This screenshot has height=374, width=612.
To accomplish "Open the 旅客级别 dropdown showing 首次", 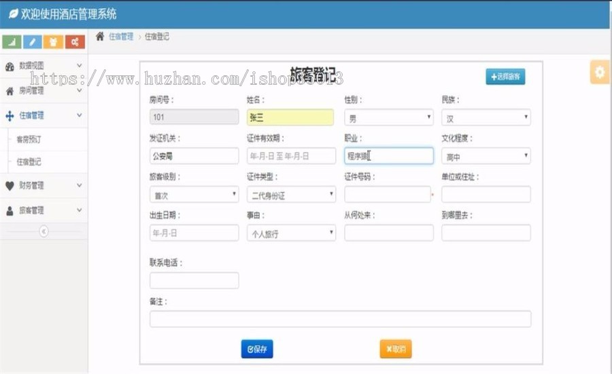I will 194,194.
